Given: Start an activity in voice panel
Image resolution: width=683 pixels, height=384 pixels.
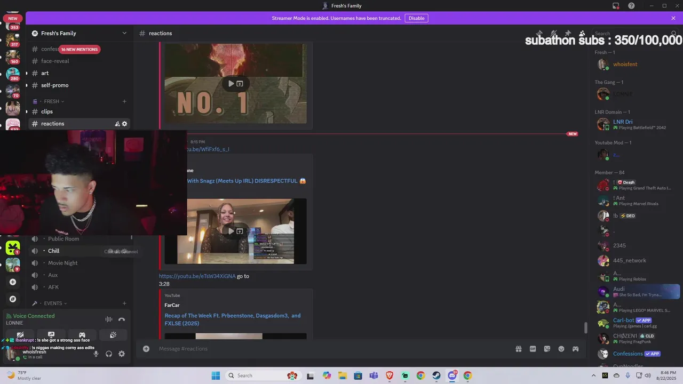Looking at the screenshot, I should 82,335.
